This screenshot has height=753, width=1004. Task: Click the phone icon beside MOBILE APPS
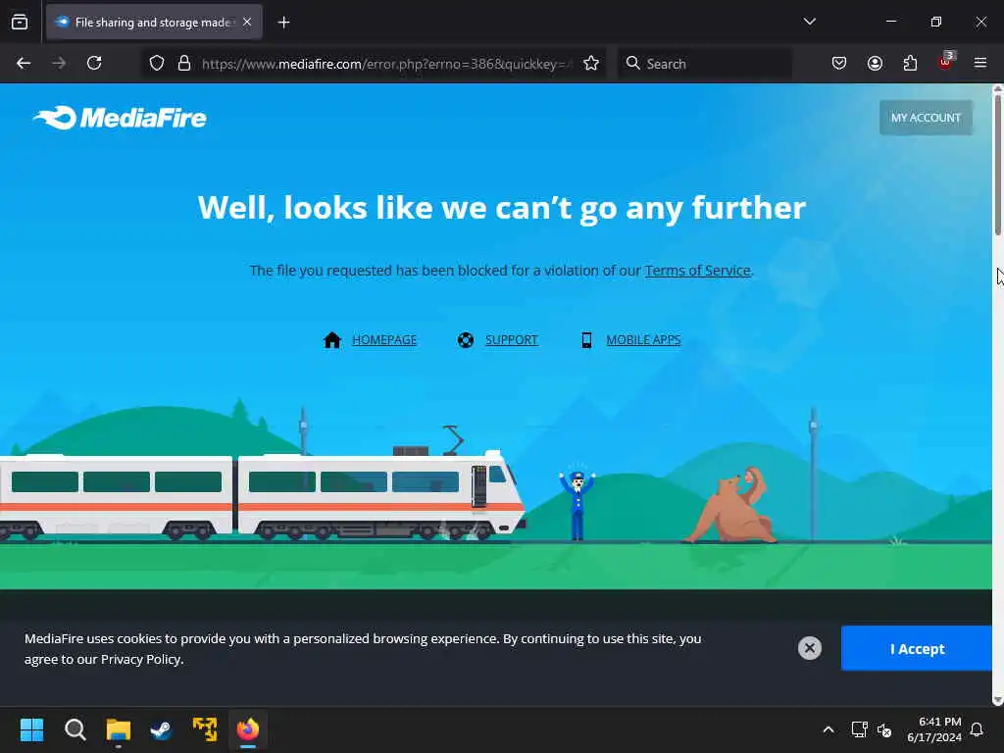click(x=586, y=340)
